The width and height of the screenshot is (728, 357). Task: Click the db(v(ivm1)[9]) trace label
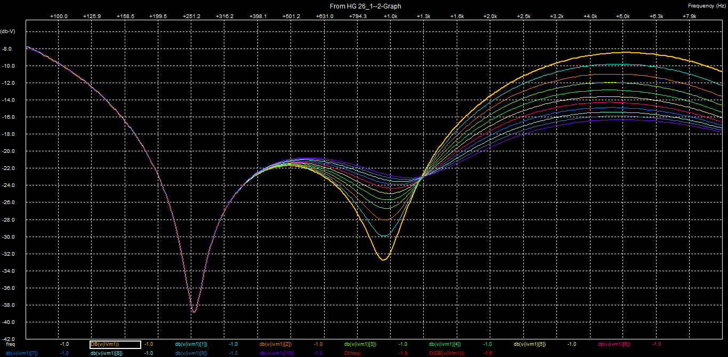pyautogui.click(x=191, y=353)
